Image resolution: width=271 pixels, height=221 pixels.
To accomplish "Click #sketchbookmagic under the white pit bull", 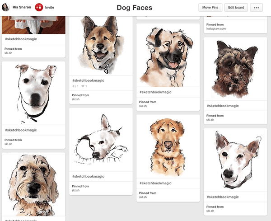I will point(21,130).
